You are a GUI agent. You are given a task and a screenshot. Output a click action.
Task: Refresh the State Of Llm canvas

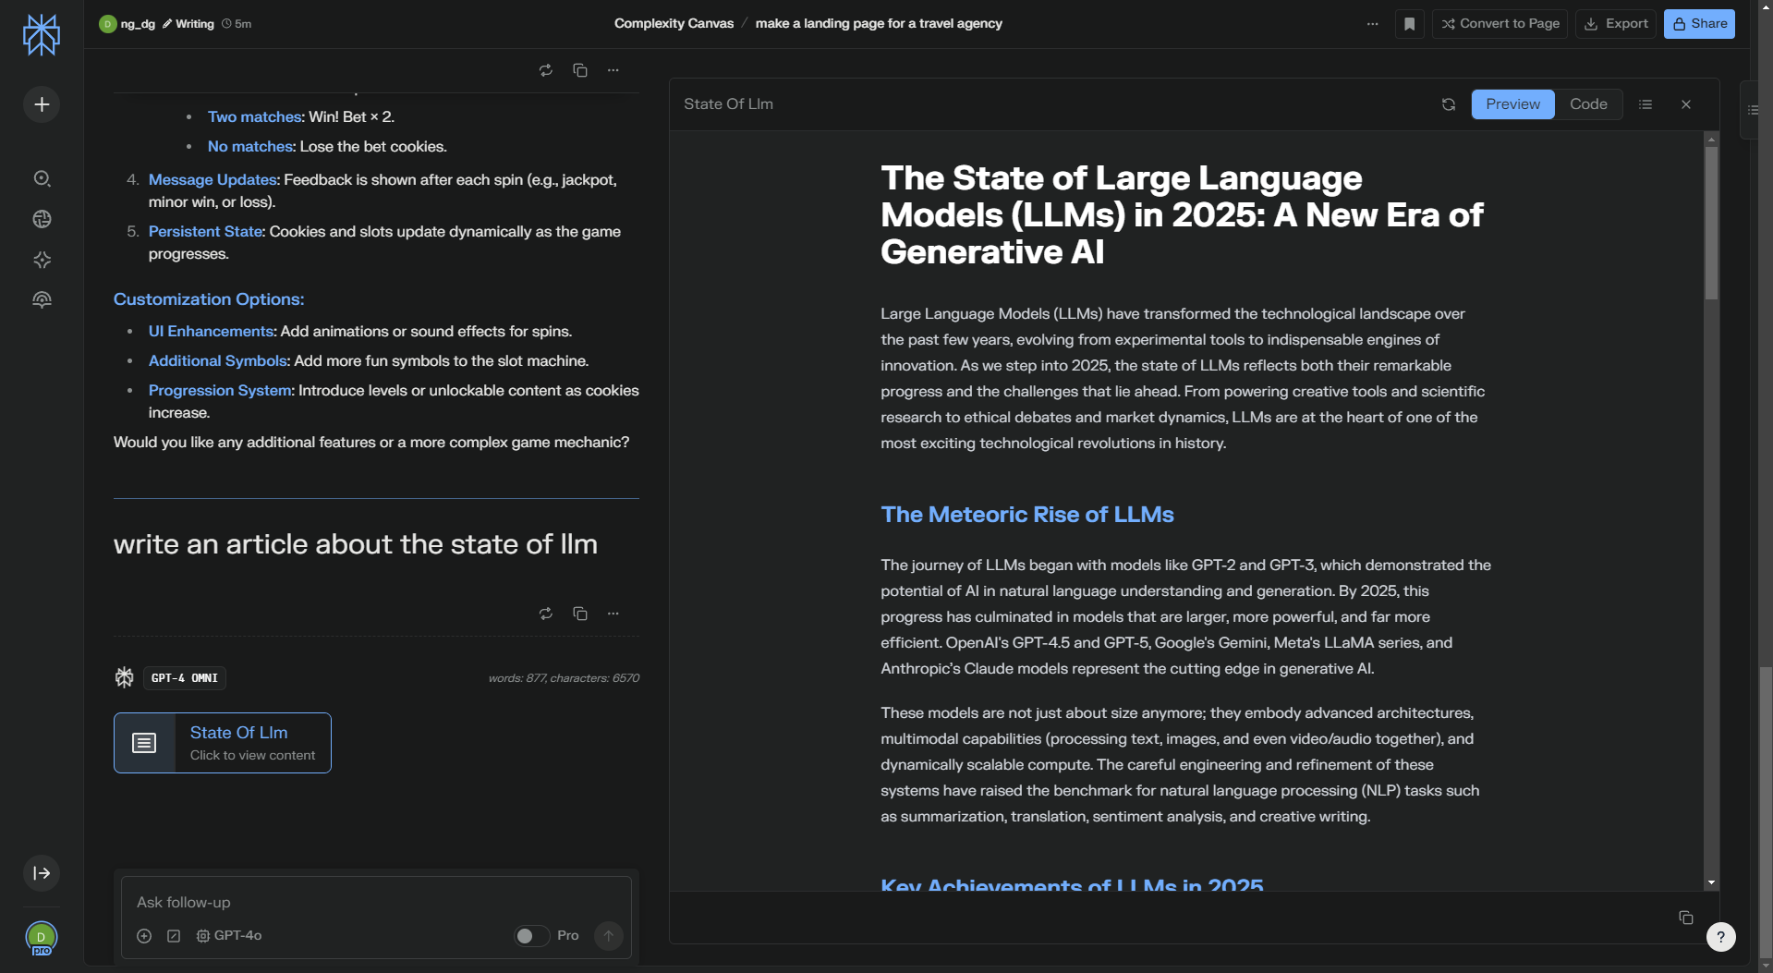[x=1449, y=104]
